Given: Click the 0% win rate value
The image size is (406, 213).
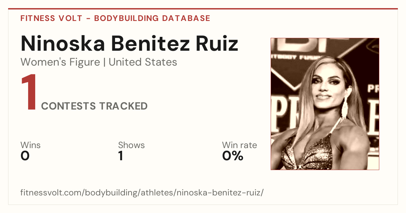Looking at the screenshot, I should tap(233, 156).
